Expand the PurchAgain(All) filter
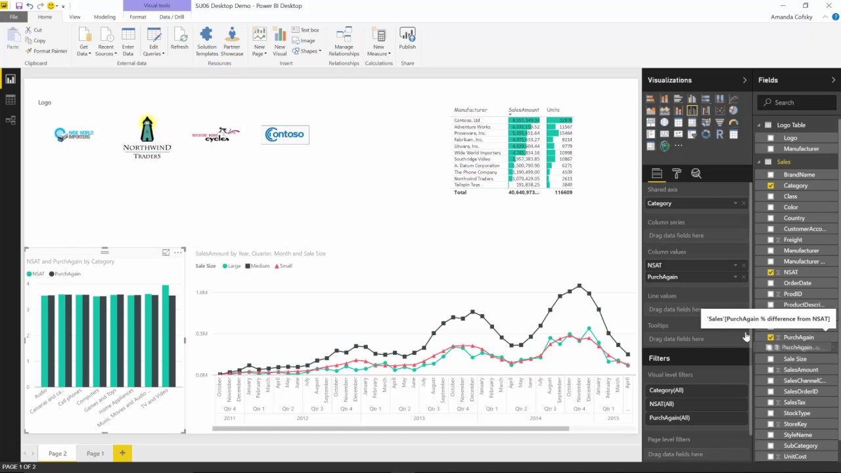Viewport: 841px width, 473px height. click(696, 418)
